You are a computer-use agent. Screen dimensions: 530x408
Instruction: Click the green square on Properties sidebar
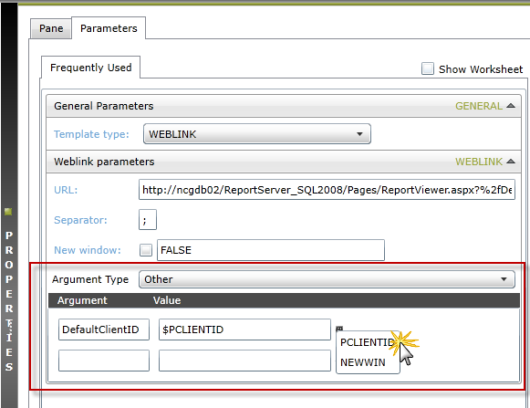pos(8,212)
